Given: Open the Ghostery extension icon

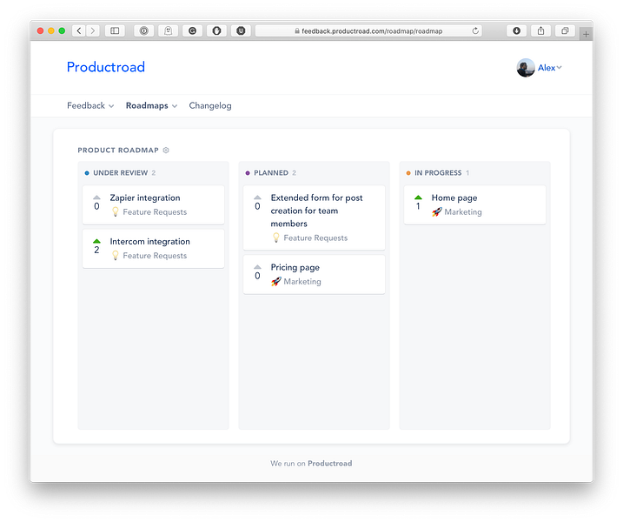Looking at the screenshot, I should point(168,30).
